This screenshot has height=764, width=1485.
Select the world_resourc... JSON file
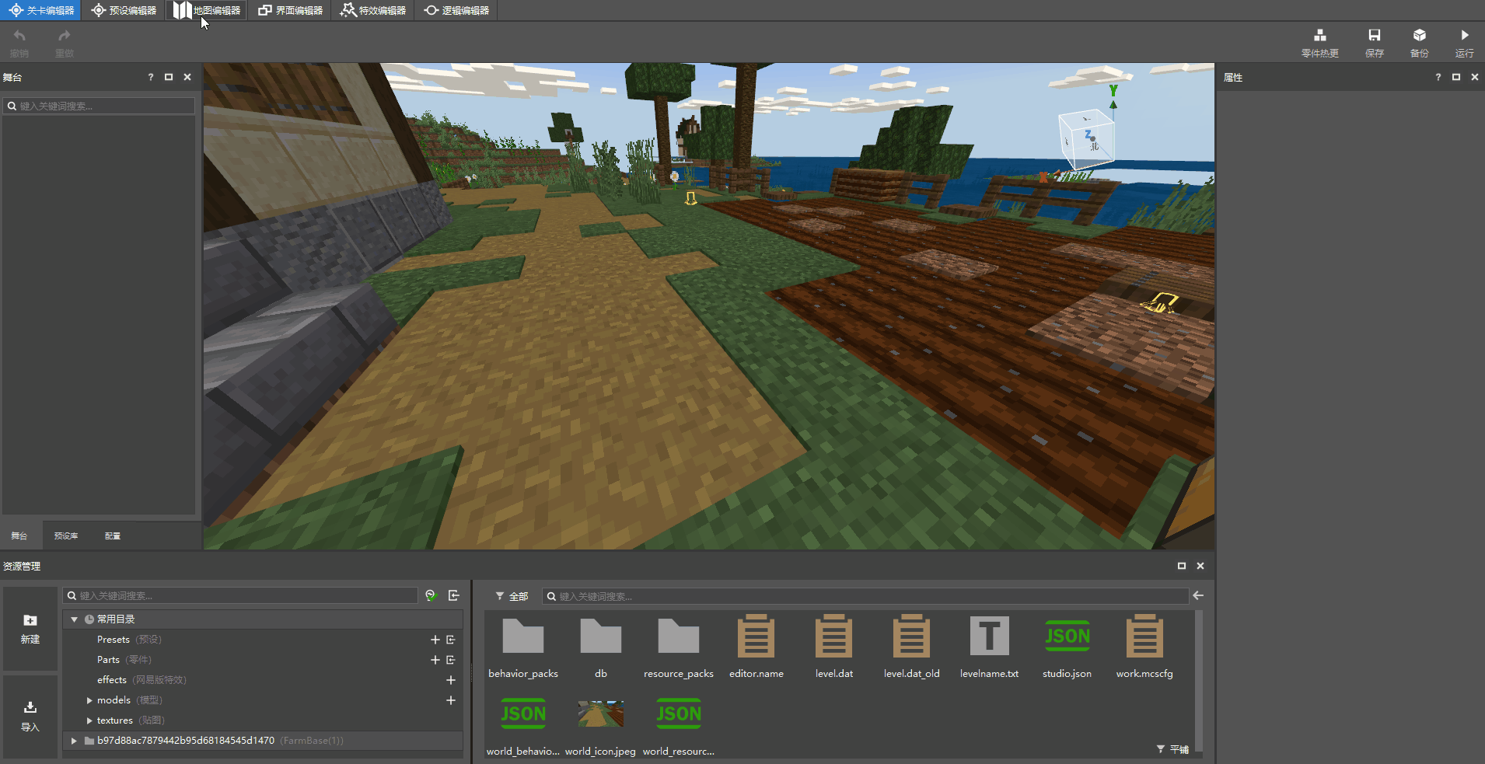(679, 726)
